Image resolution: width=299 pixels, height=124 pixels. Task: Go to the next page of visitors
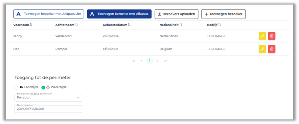[x=158, y=61]
